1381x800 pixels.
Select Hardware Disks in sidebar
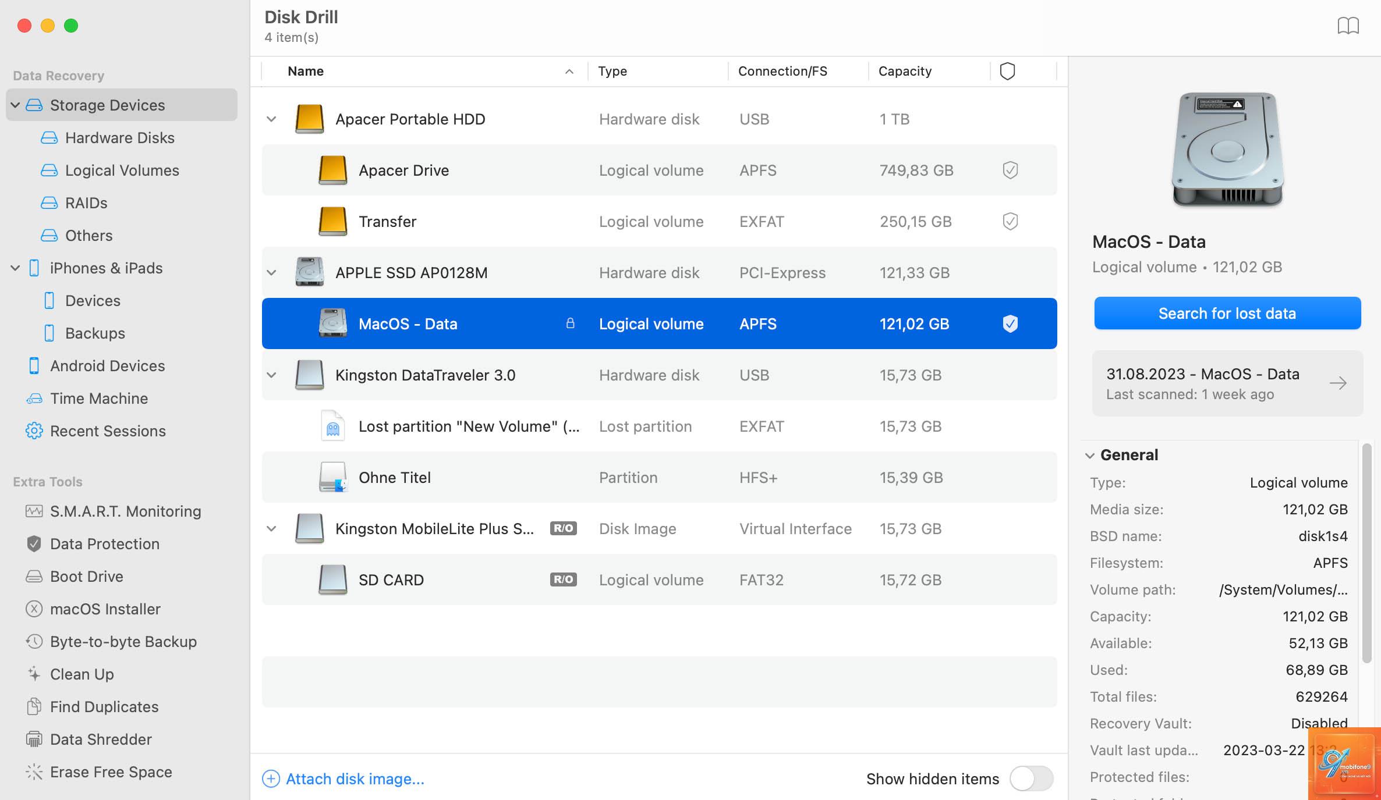[x=108, y=138]
